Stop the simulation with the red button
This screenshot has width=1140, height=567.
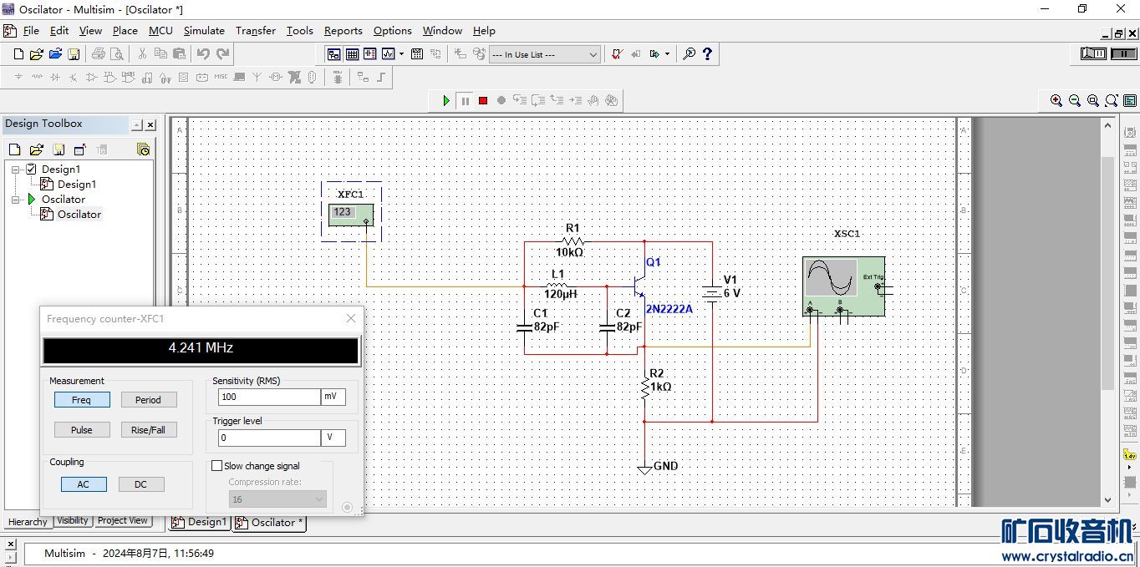pyautogui.click(x=483, y=100)
